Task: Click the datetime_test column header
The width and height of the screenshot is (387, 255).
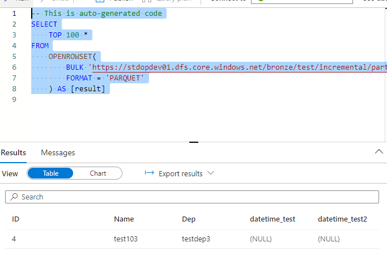Action: [273, 219]
